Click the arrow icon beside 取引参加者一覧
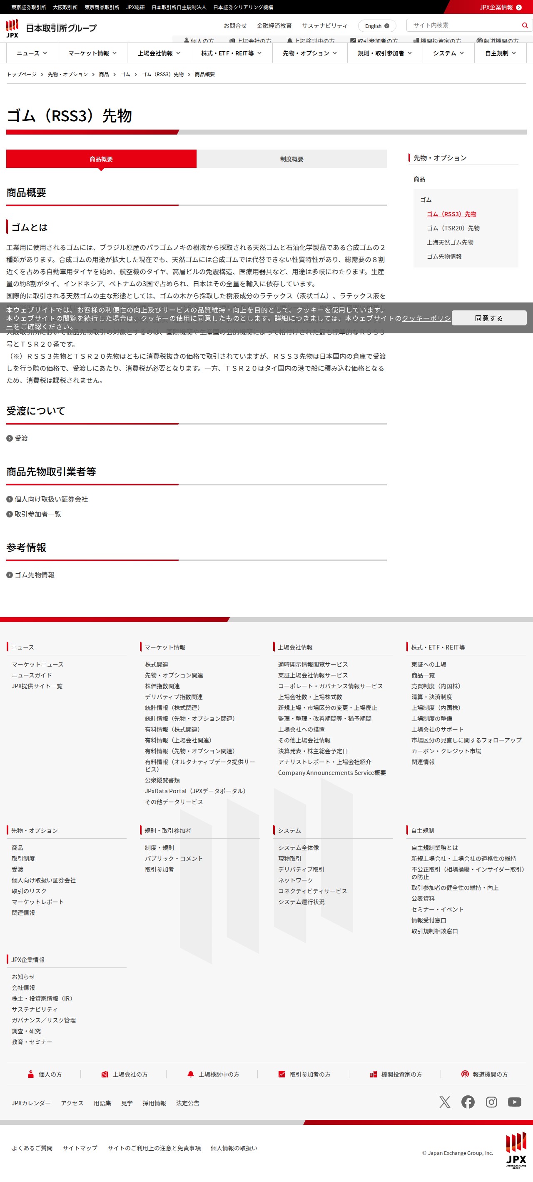Viewport: 533px width, 1182px height. tap(10, 514)
